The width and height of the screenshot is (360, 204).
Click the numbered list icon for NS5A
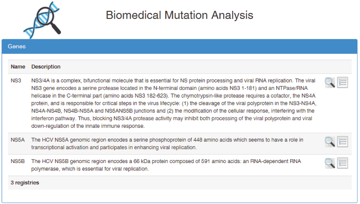(343, 142)
